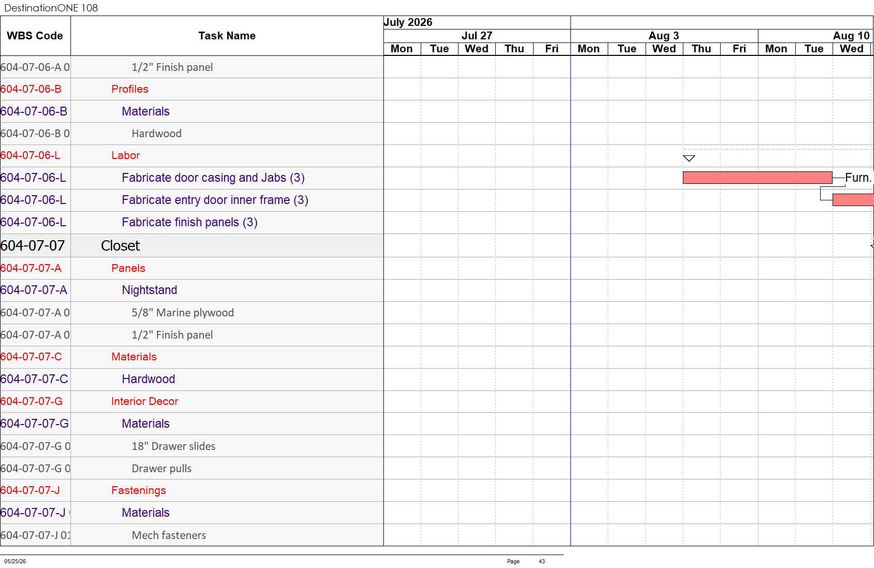Screen dimensions: 874x568
Task: Click the Task Name column header
Action: 227,36
